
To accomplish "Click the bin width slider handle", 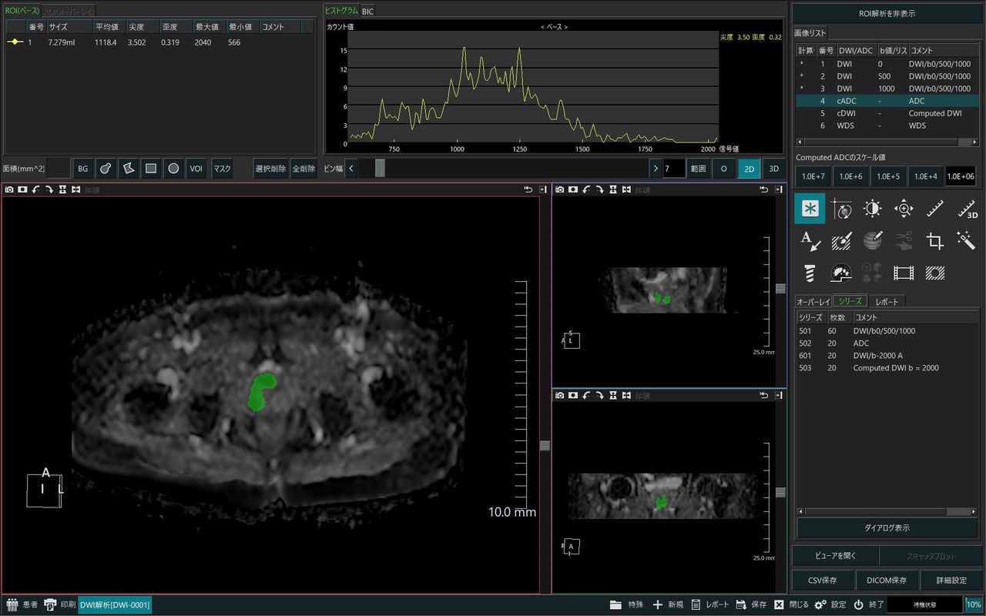I will 380,168.
